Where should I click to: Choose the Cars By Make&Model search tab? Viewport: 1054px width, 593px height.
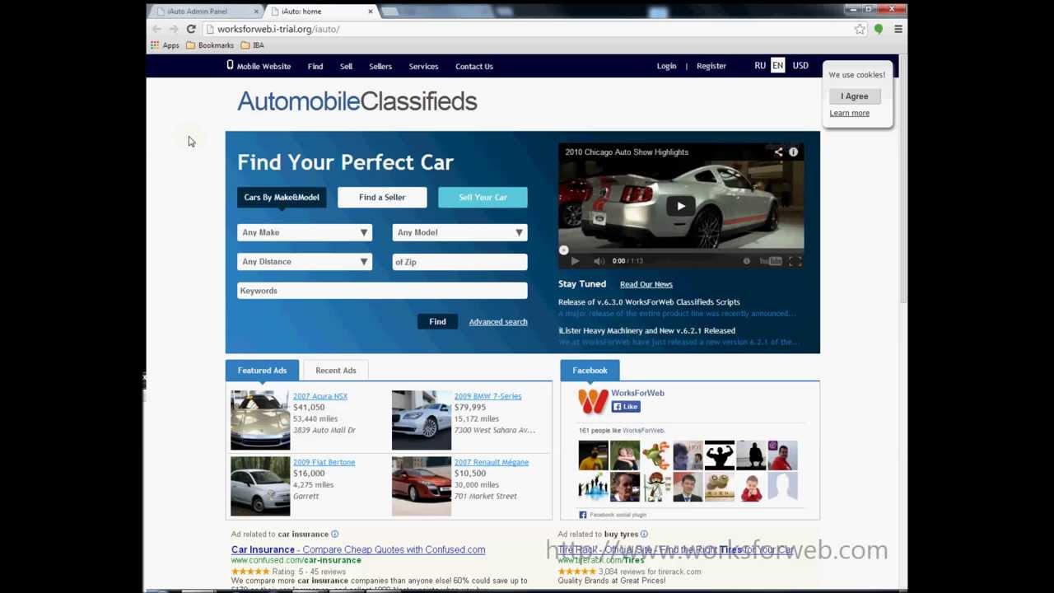point(282,198)
